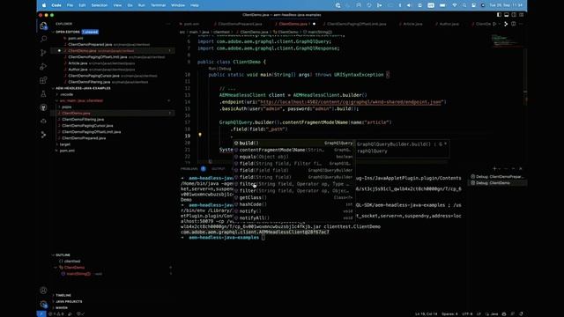Click the notifications bell in status bar

coord(521,313)
